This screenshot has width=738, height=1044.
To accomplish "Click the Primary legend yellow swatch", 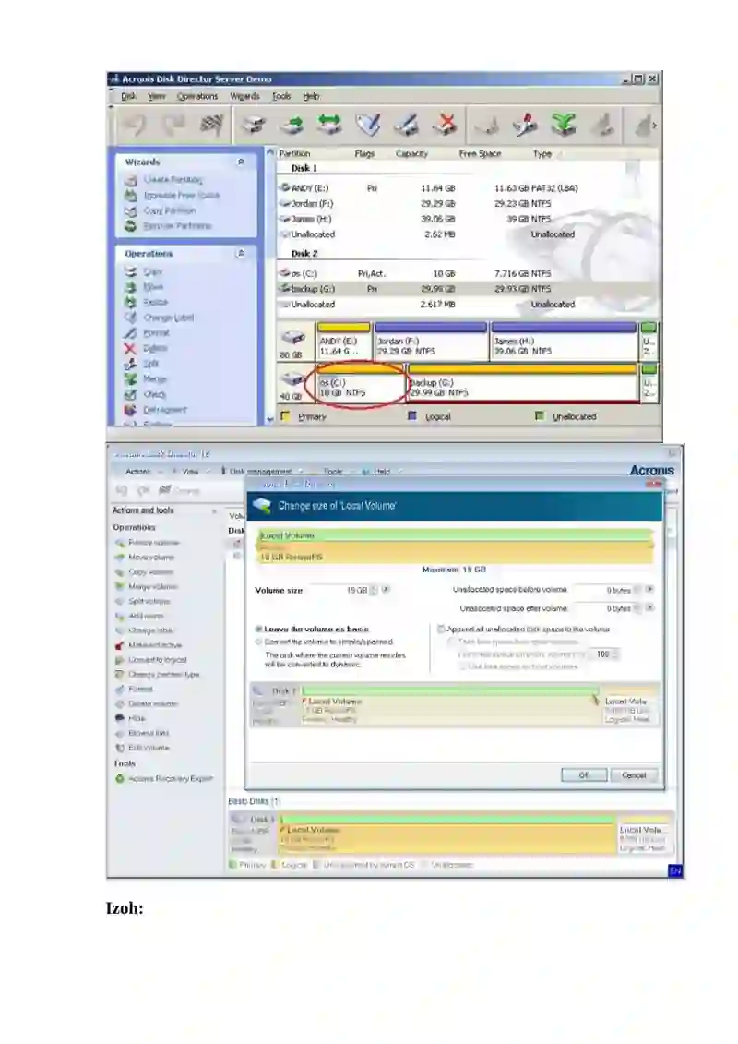I will tap(285, 416).
